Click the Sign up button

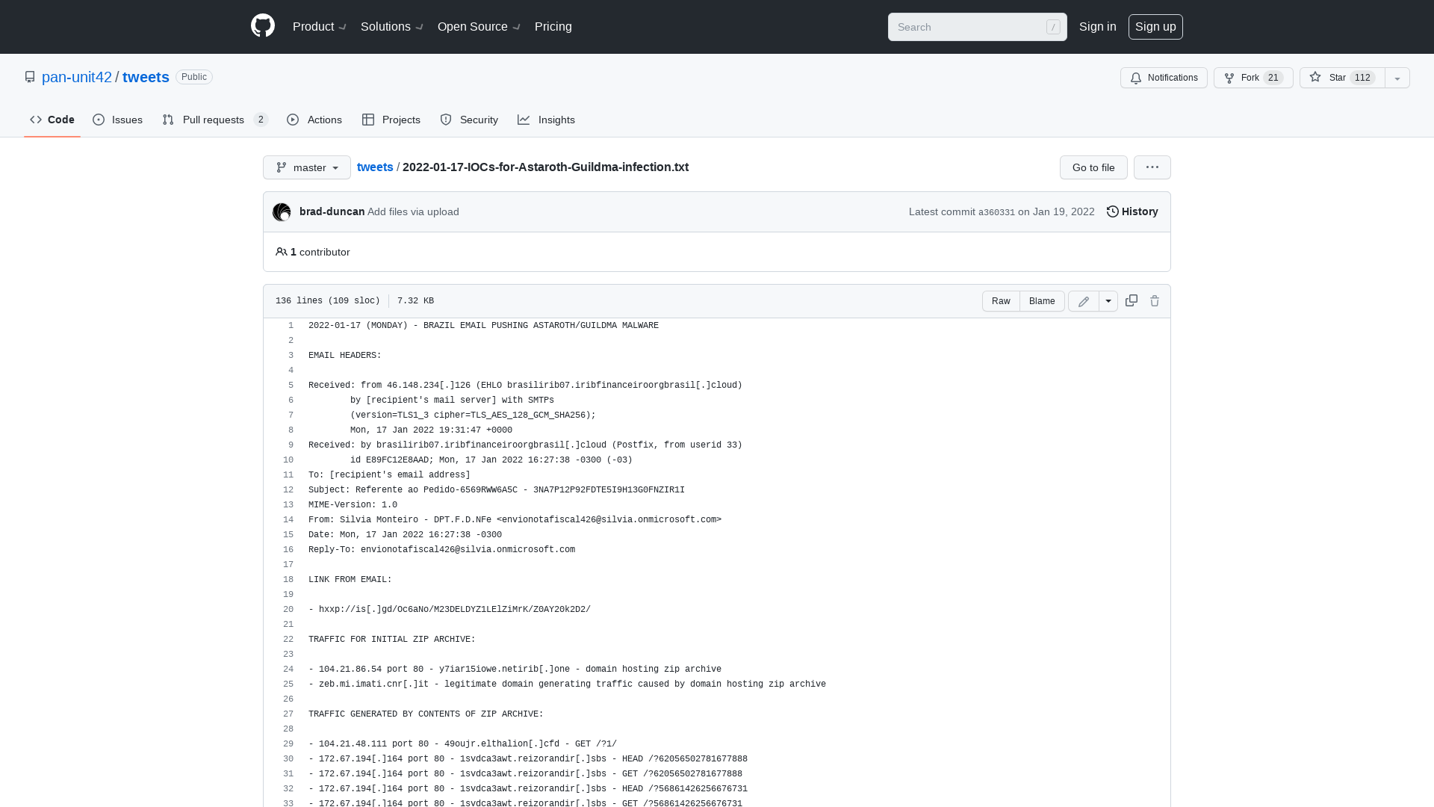pyautogui.click(x=1155, y=27)
